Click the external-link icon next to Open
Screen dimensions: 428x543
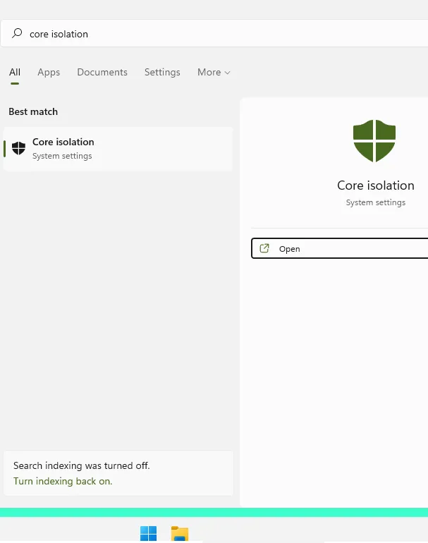click(264, 248)
